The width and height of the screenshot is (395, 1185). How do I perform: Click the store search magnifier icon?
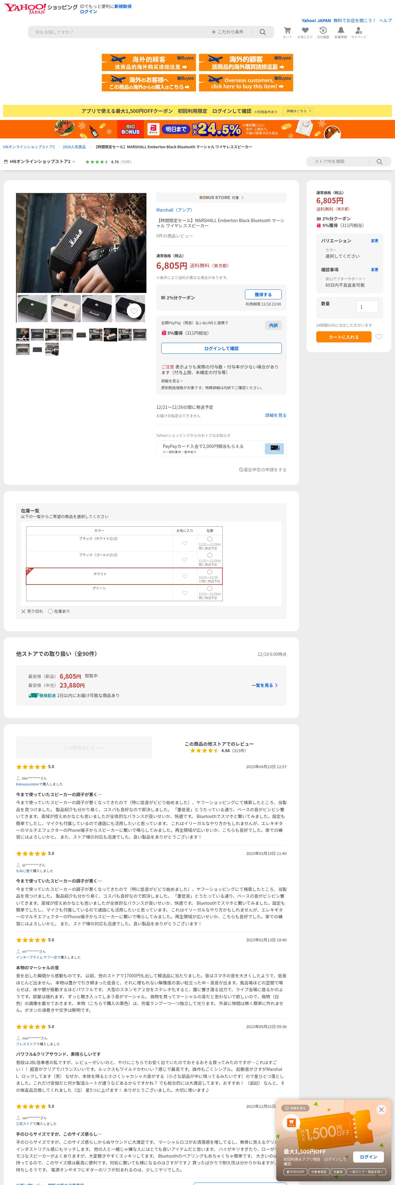point(379,162)
